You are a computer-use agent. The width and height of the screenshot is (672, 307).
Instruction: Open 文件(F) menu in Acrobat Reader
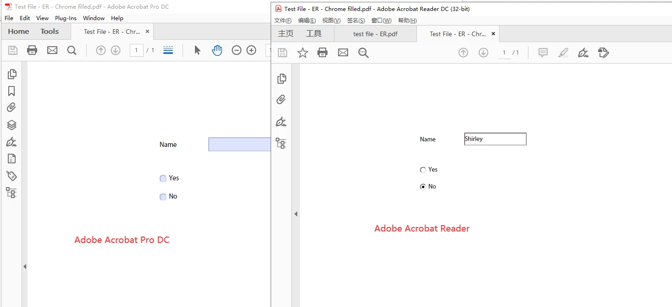pyautogui.click(x=283, y=21)
